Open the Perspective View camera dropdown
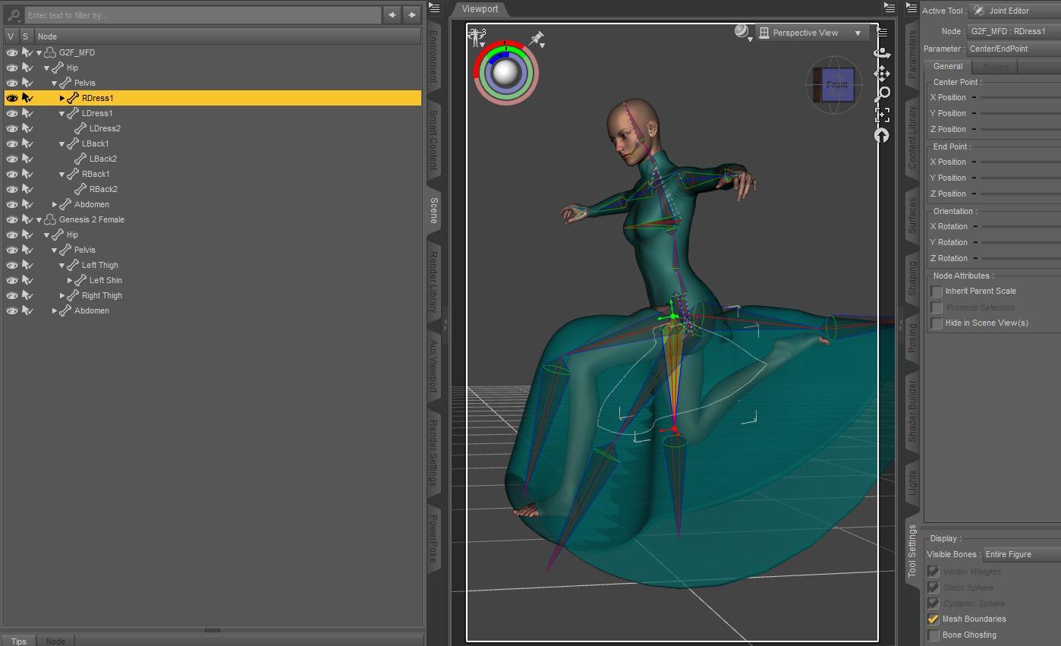1061x646 pixels. tap(812, 33)
